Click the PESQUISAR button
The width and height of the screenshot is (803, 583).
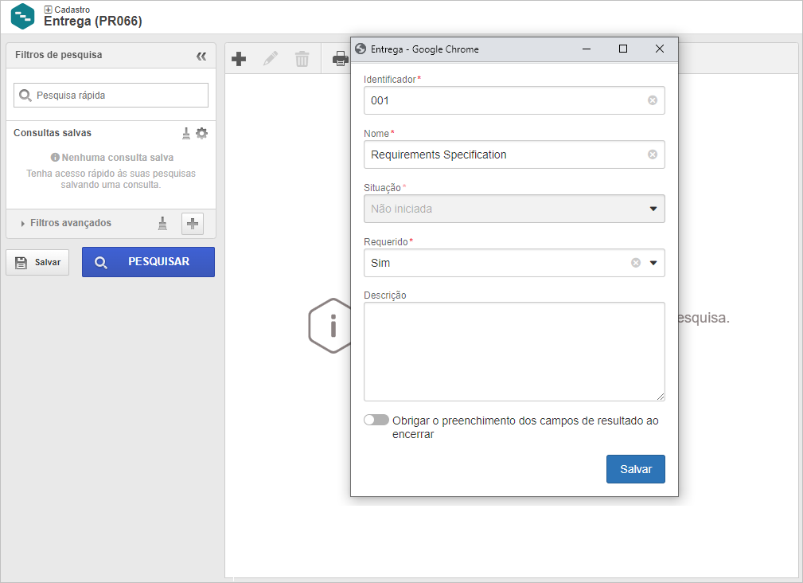click(x=149, y=262)
